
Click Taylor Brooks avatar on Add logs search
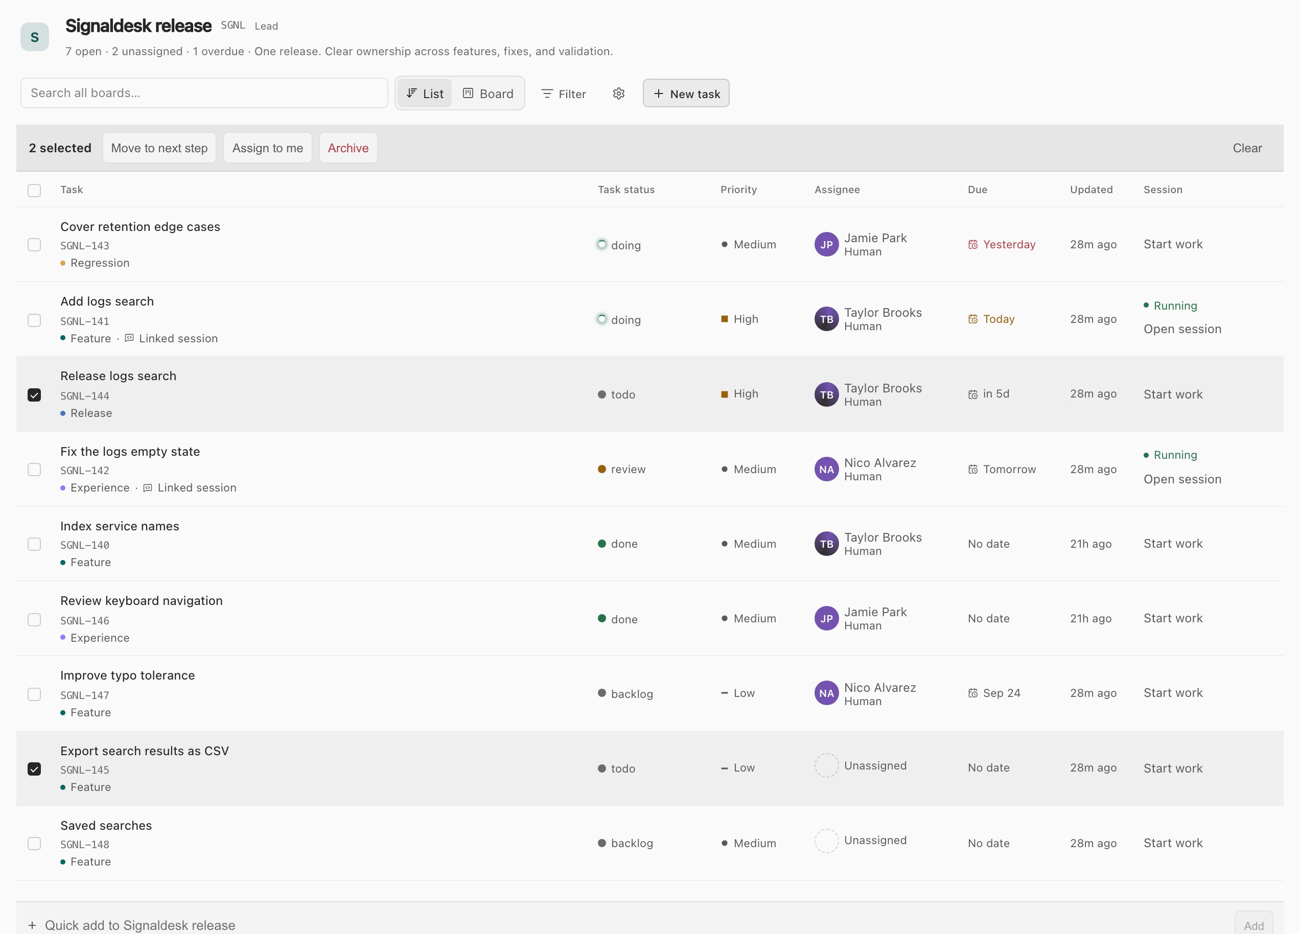[x=826, y=319]
